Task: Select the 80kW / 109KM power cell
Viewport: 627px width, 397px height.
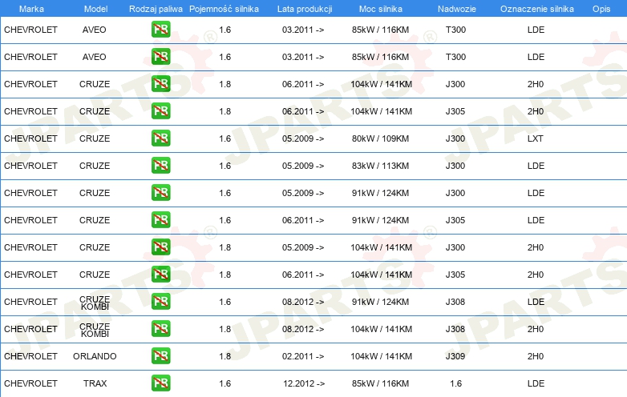Action: point(380,138)
